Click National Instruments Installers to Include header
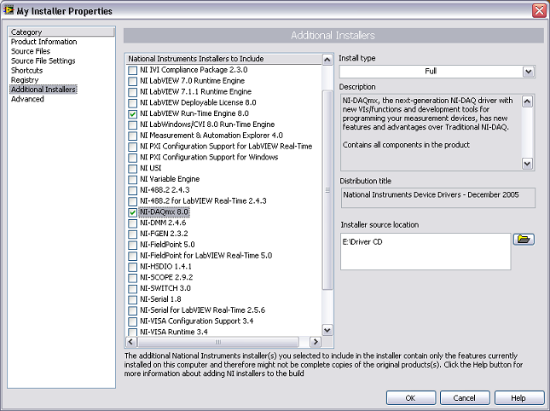The height and width of the screenshot is (411, 550). [223, 59]
